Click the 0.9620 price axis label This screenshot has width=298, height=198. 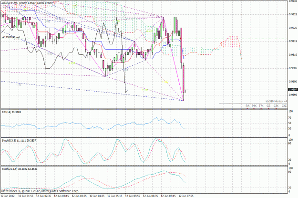(x=293, y=28)
